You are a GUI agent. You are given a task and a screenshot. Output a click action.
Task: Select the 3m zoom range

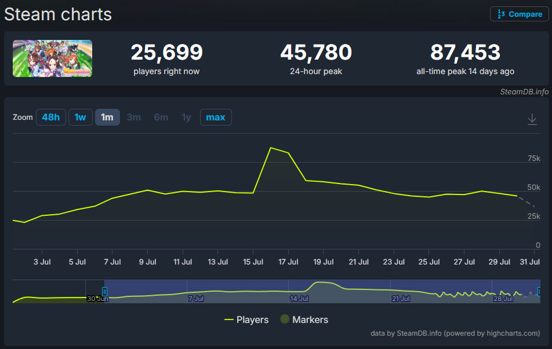(134, 117)
